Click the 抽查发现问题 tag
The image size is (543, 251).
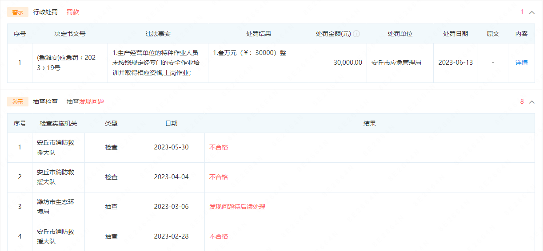[85, 102]
